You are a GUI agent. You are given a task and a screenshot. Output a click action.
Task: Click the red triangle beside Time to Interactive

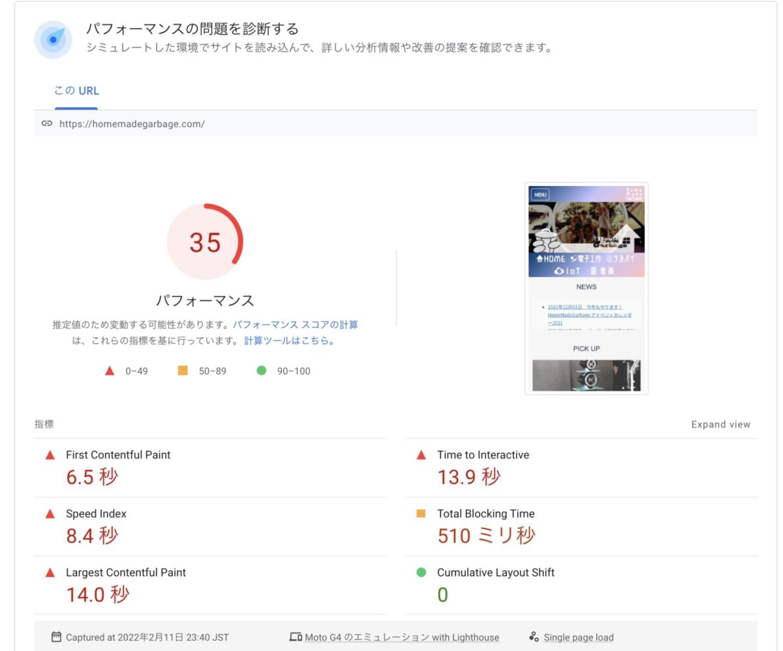click(x=422, y=455)
